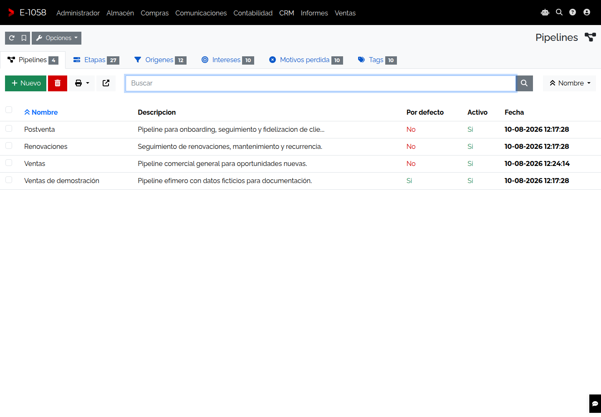601x417 pixels.
Task: Open the Renovaciones pipeline row
Action: (300, 146)
